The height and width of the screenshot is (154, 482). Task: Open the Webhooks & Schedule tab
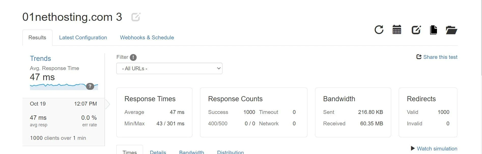pos(147,38)
